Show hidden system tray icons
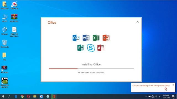This screenshot has height=99, width=177. click(146, 97)
